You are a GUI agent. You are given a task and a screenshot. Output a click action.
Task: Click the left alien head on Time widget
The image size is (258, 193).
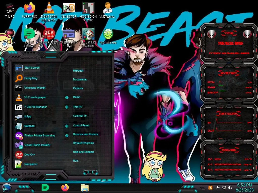pyautogui.click(x=211, y=34)
